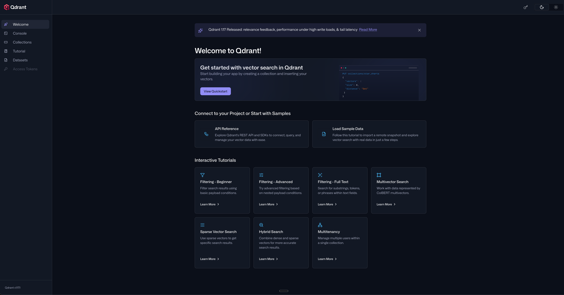Click the rocket icon beside Welcome
The height and width of the screenshot is (295, 564).
click(x=6, y=24)
